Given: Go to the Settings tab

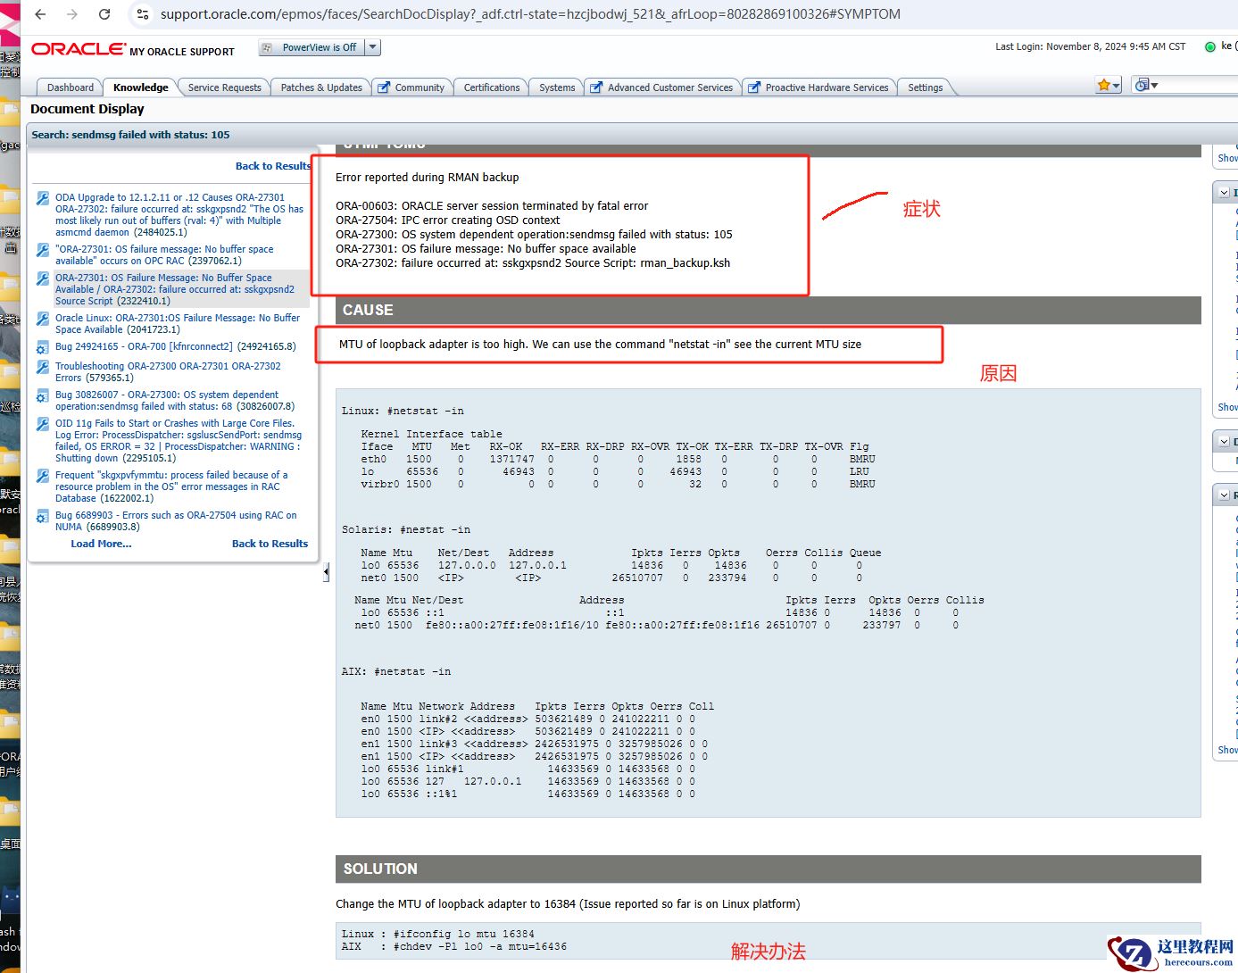Looking at the screenshot, I should 925,87.
